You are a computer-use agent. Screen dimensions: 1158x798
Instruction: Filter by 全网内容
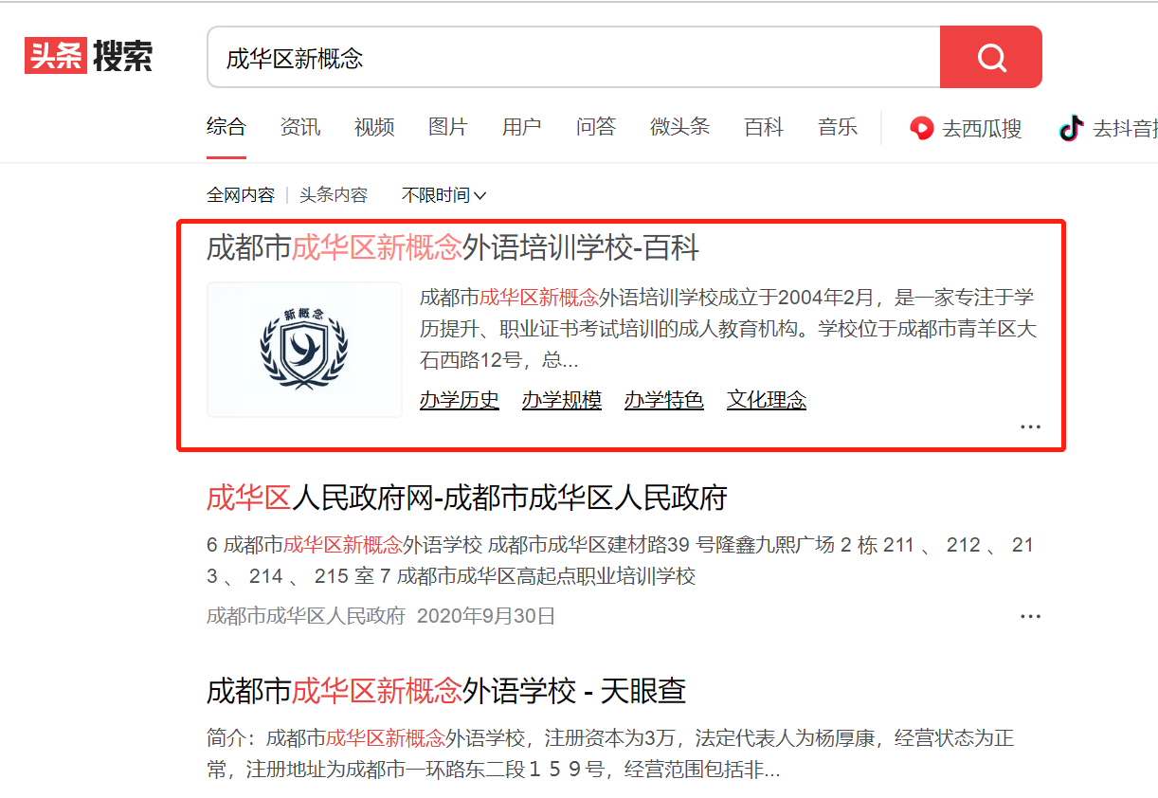[241, 195]
